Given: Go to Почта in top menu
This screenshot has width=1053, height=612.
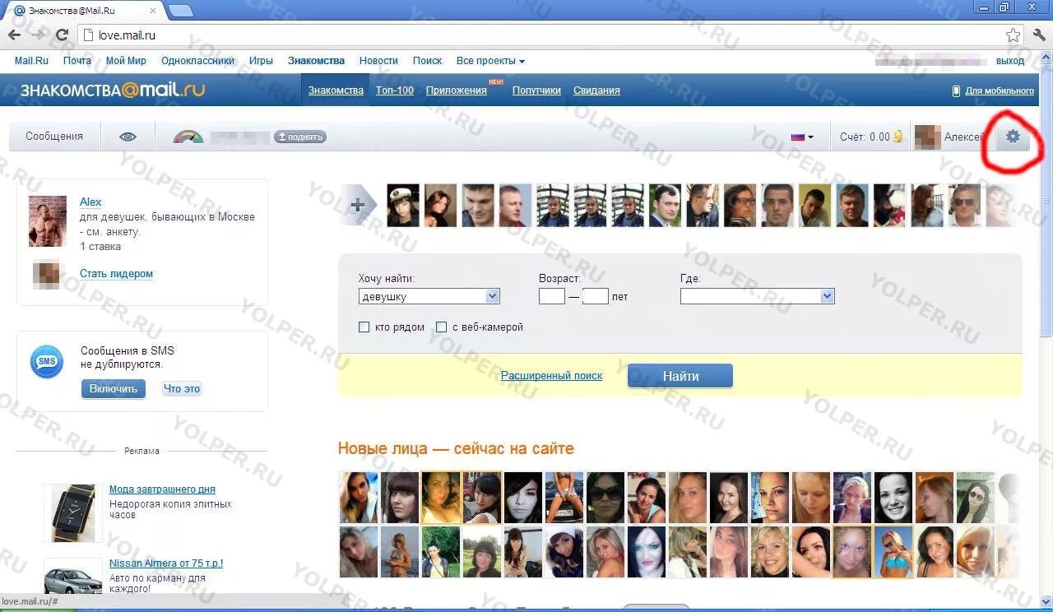Looking at the screenshot, I should [77, 61].
